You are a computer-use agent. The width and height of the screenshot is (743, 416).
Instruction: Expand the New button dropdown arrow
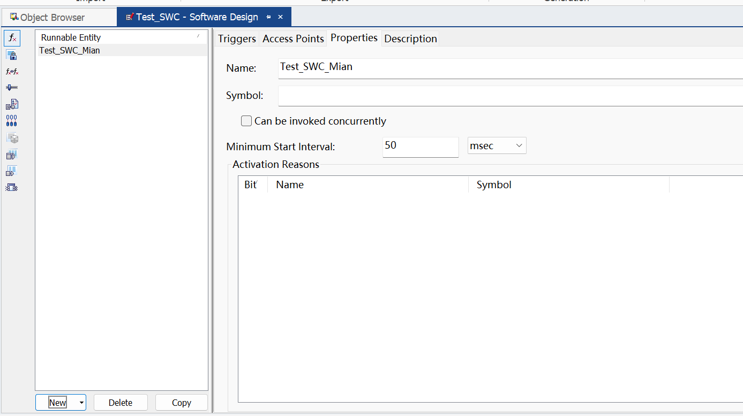81,402
